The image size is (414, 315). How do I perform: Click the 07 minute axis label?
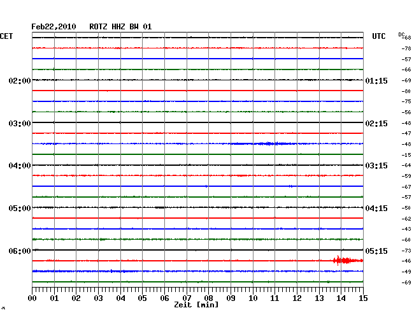click(x=187, y=298)
